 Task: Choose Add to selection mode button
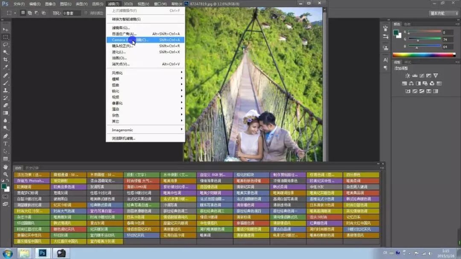click(x=30, y=13)
